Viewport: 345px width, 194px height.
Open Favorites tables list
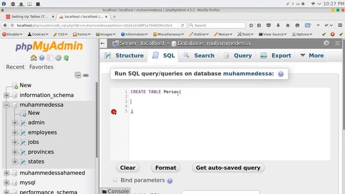41,67
